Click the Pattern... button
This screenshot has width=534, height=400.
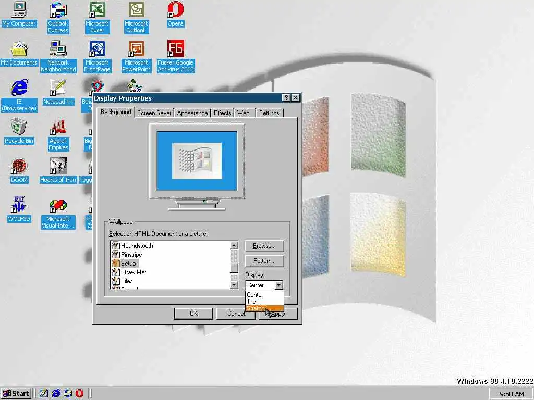[264, 261]
